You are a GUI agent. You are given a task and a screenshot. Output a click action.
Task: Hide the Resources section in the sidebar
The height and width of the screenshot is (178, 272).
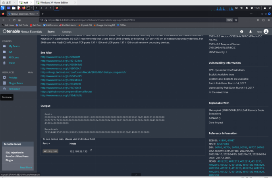(x=30, y=72)
